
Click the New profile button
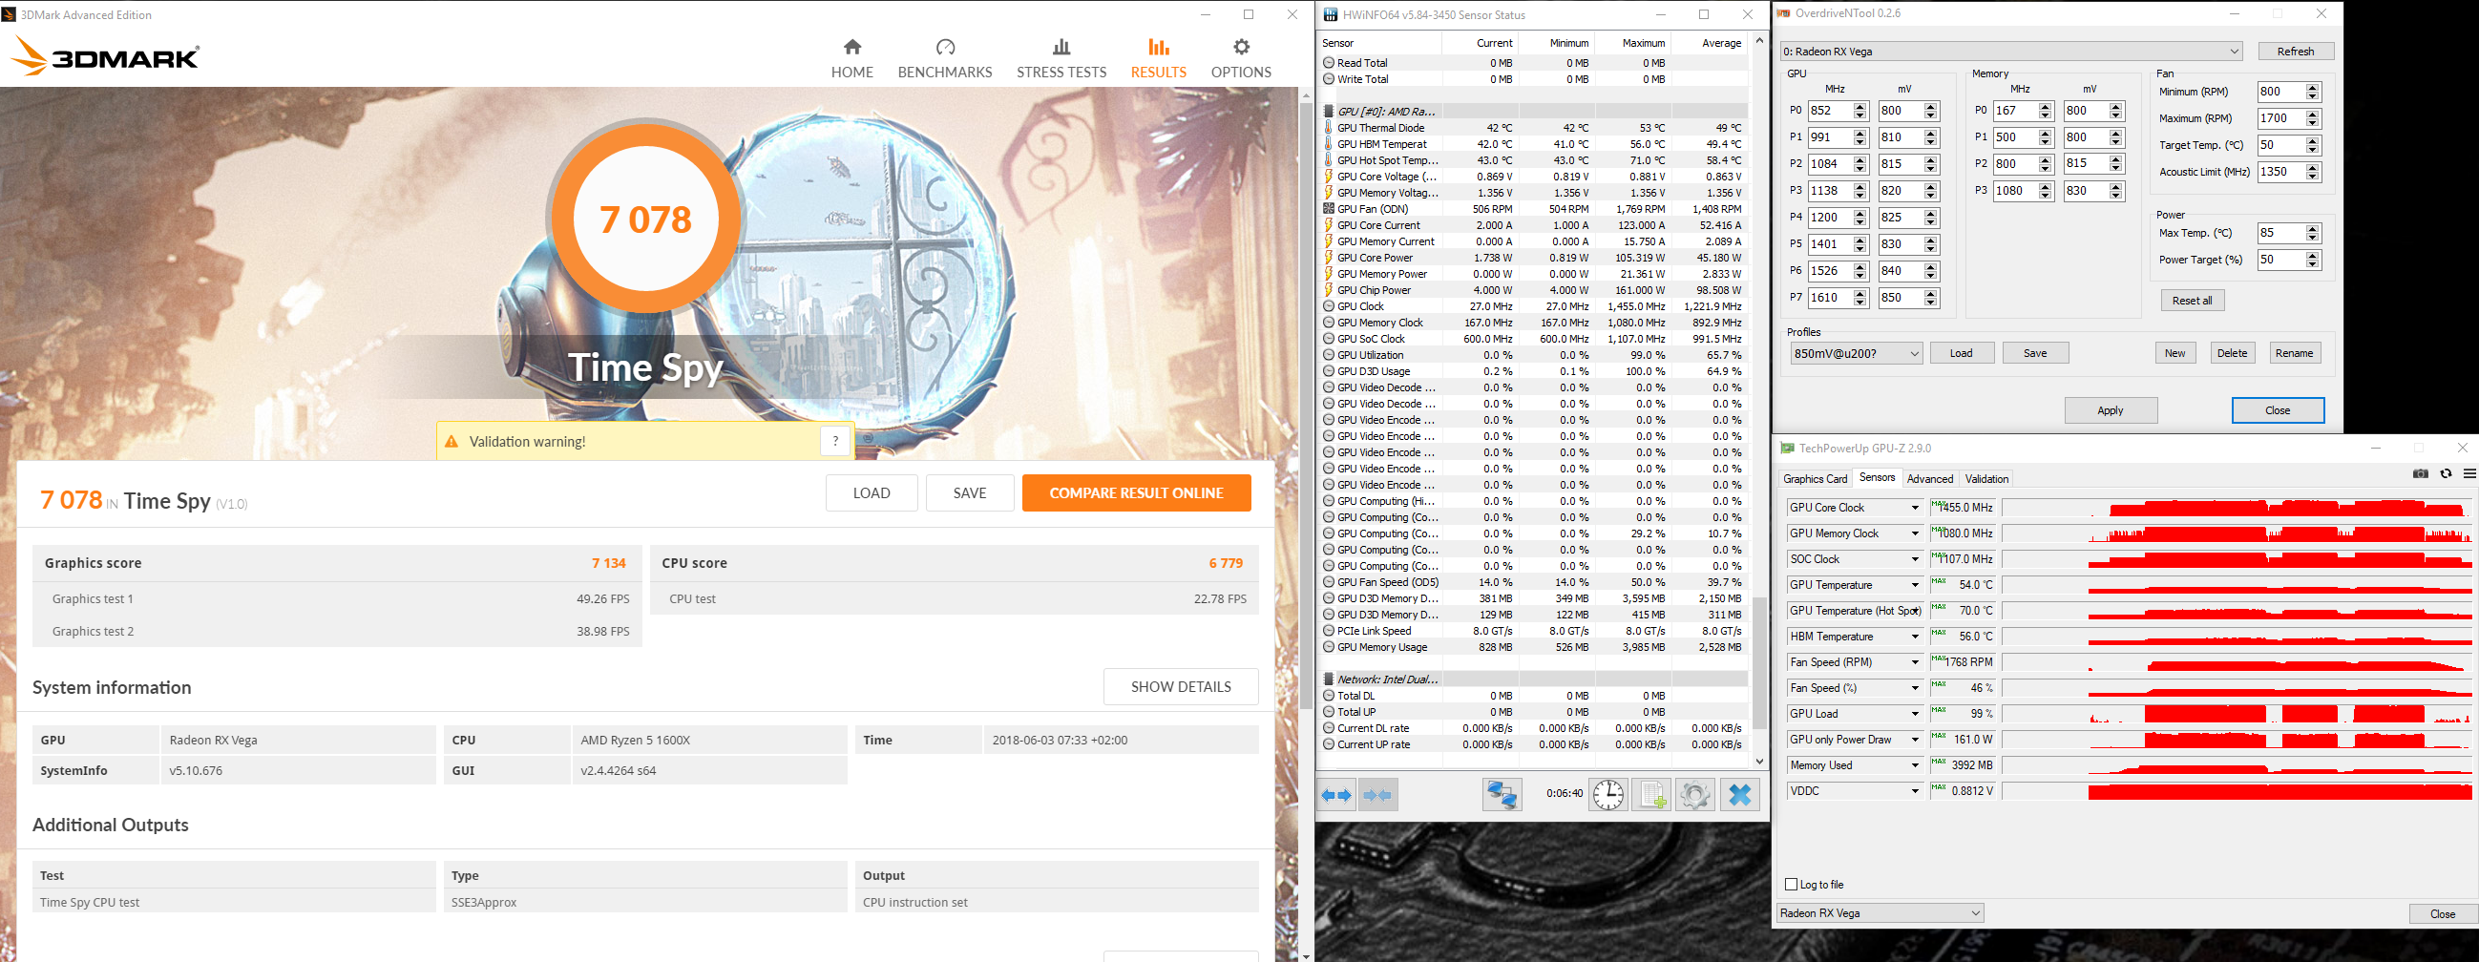click(2174, 353)
